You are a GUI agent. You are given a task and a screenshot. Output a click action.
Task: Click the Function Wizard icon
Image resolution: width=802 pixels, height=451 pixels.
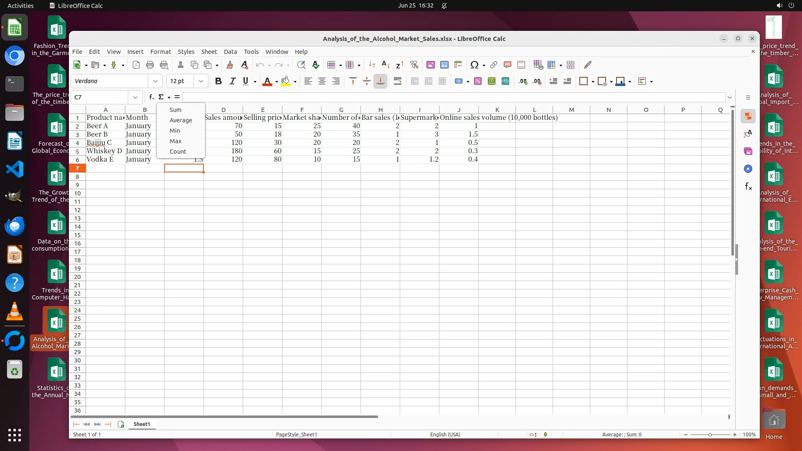point(151,97)
